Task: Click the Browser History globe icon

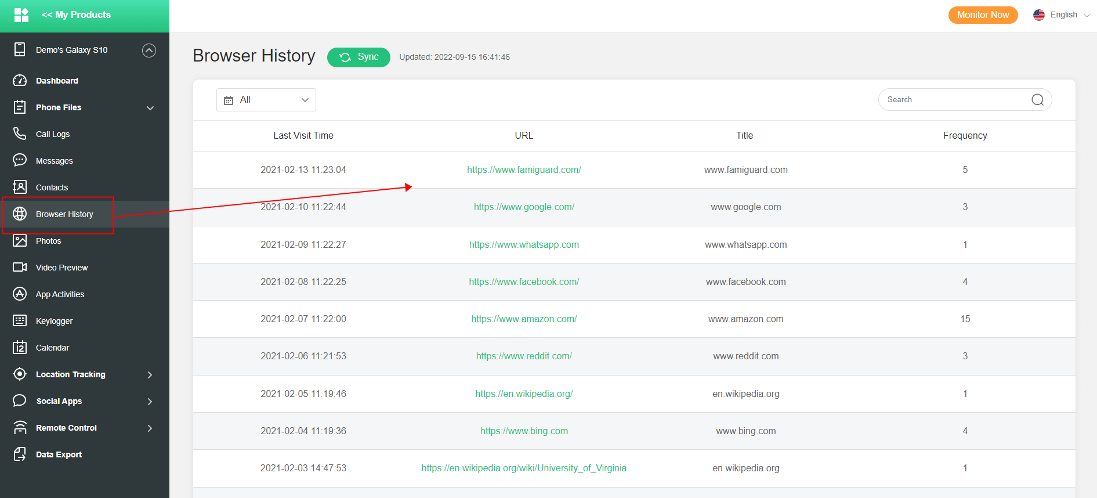Action: (20, 214)
